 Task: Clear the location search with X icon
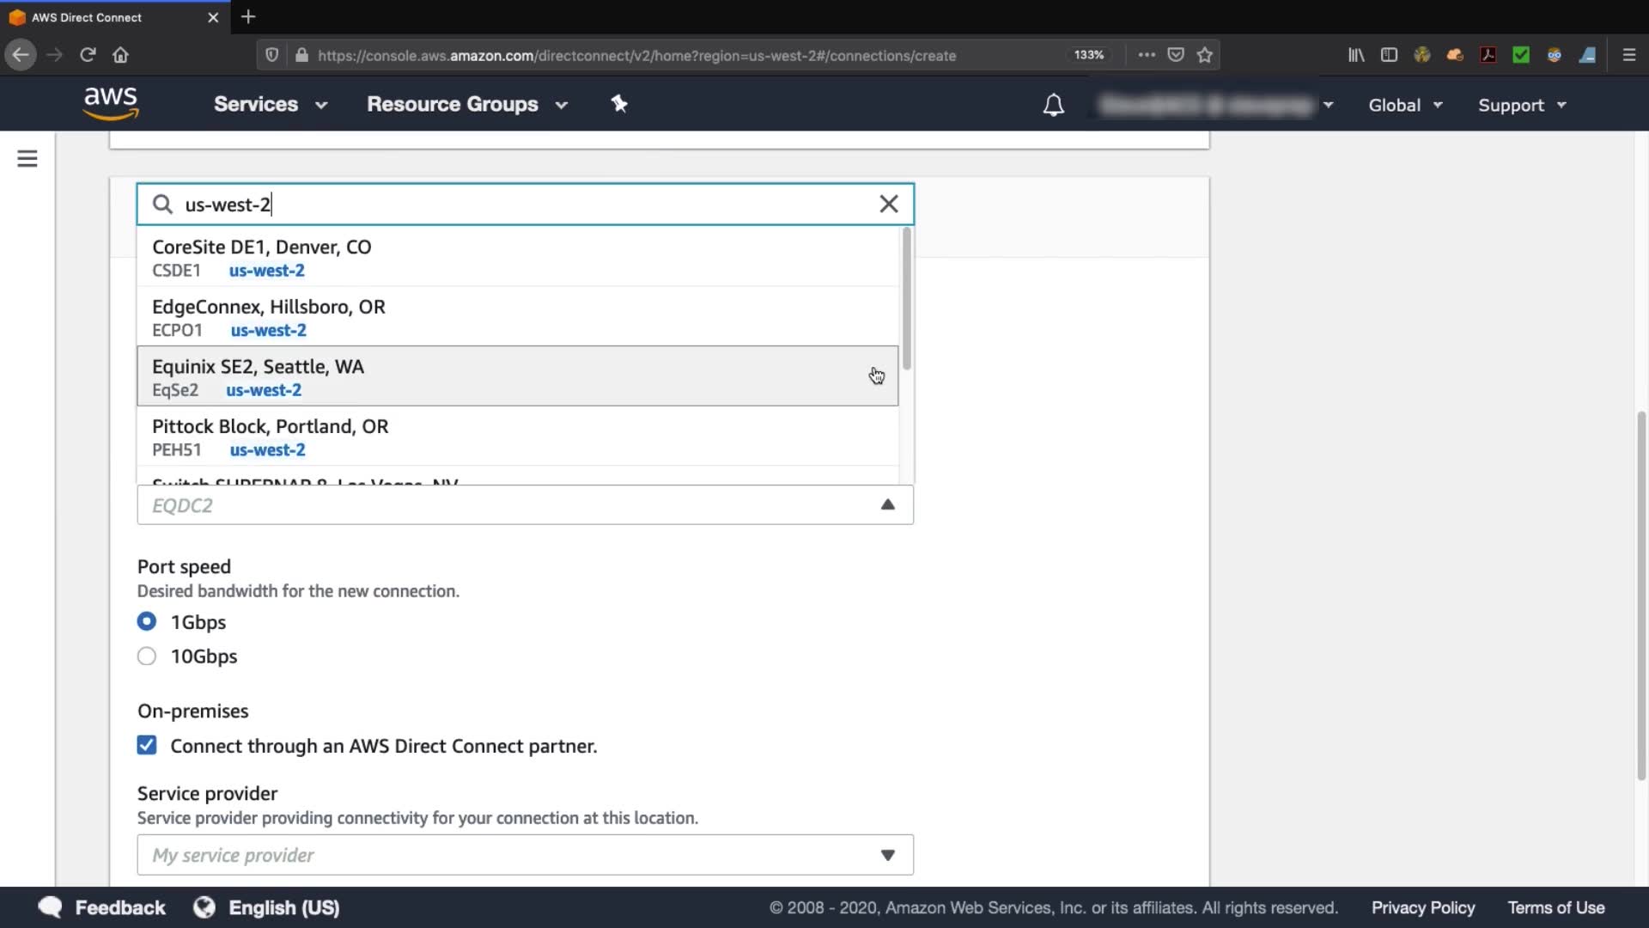click(x=889, y=204)
